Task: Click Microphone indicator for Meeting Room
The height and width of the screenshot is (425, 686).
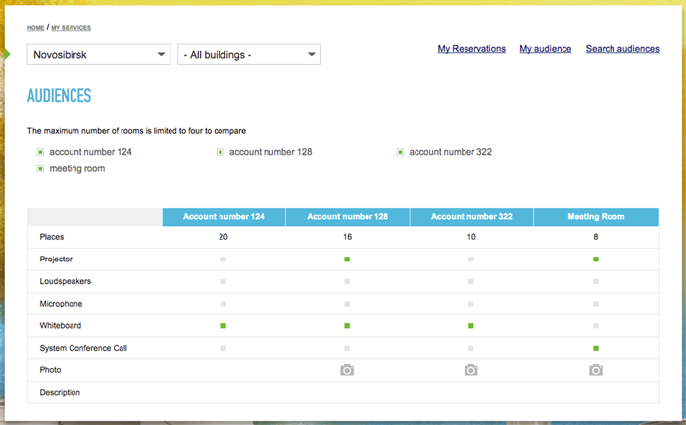Action: (x=596, y=304)
